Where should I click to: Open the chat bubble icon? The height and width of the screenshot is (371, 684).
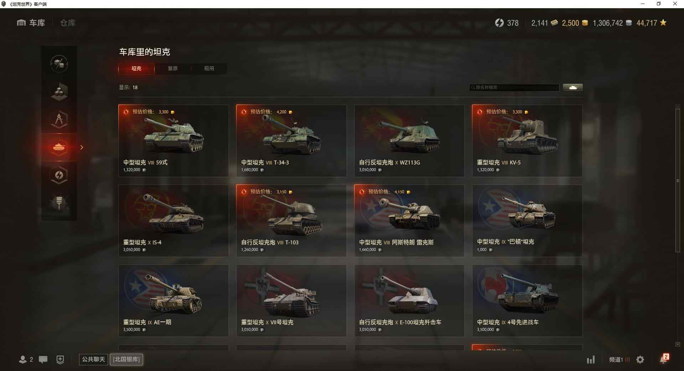[x=43, y=360]
